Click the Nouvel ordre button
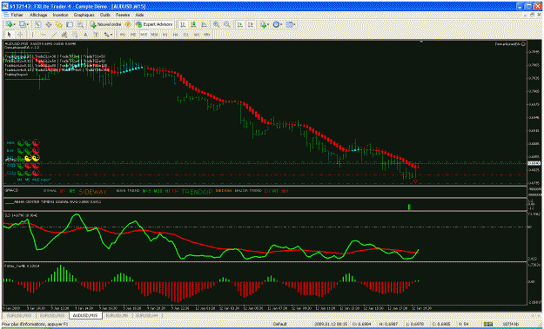Viewport: 544px width, 329px height. tap(106, 24)
